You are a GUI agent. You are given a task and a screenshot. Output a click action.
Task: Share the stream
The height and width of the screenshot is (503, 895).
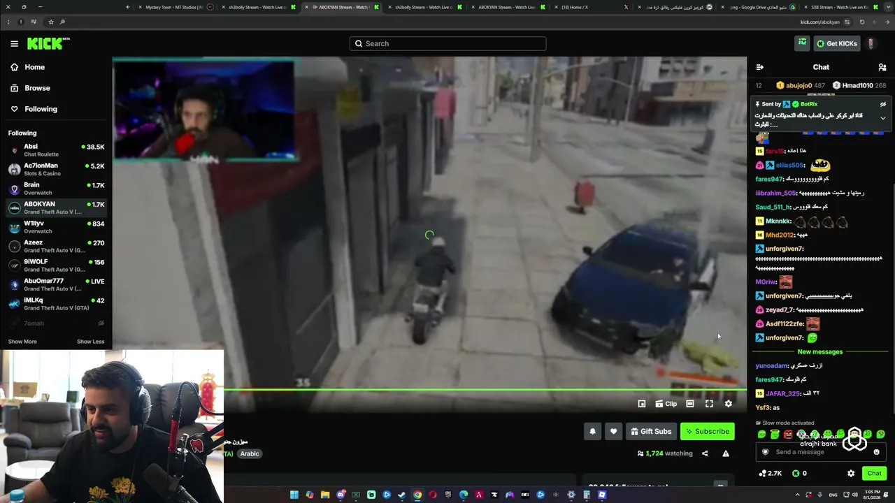705,453
